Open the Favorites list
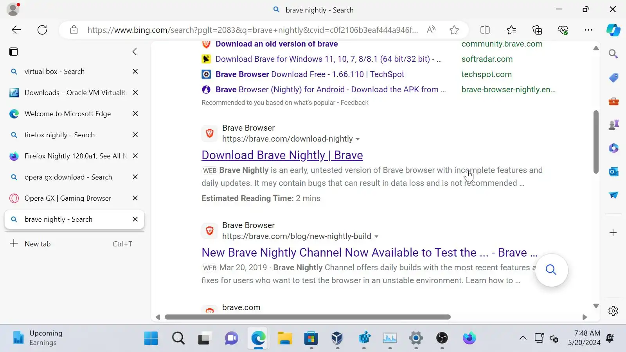This screenshot has height=352, width=626. point(511,30)
